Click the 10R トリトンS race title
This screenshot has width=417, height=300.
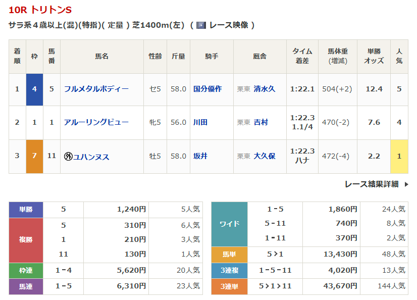[40, 10]
